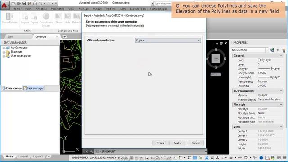Click the TOP face of the ViewCube
The image size is (288, 162).
tap(216, 58)
